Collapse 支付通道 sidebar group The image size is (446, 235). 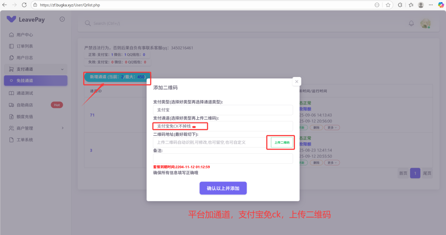[x=36, y=69]
